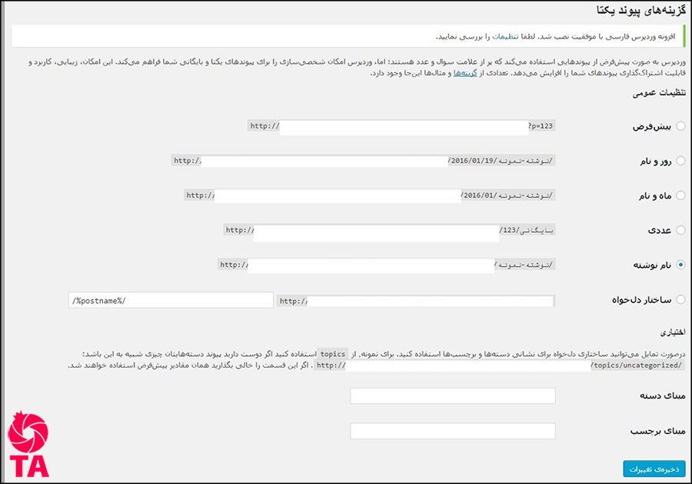Click the topics code sample word
692x484 pixels.
[334, 353]
